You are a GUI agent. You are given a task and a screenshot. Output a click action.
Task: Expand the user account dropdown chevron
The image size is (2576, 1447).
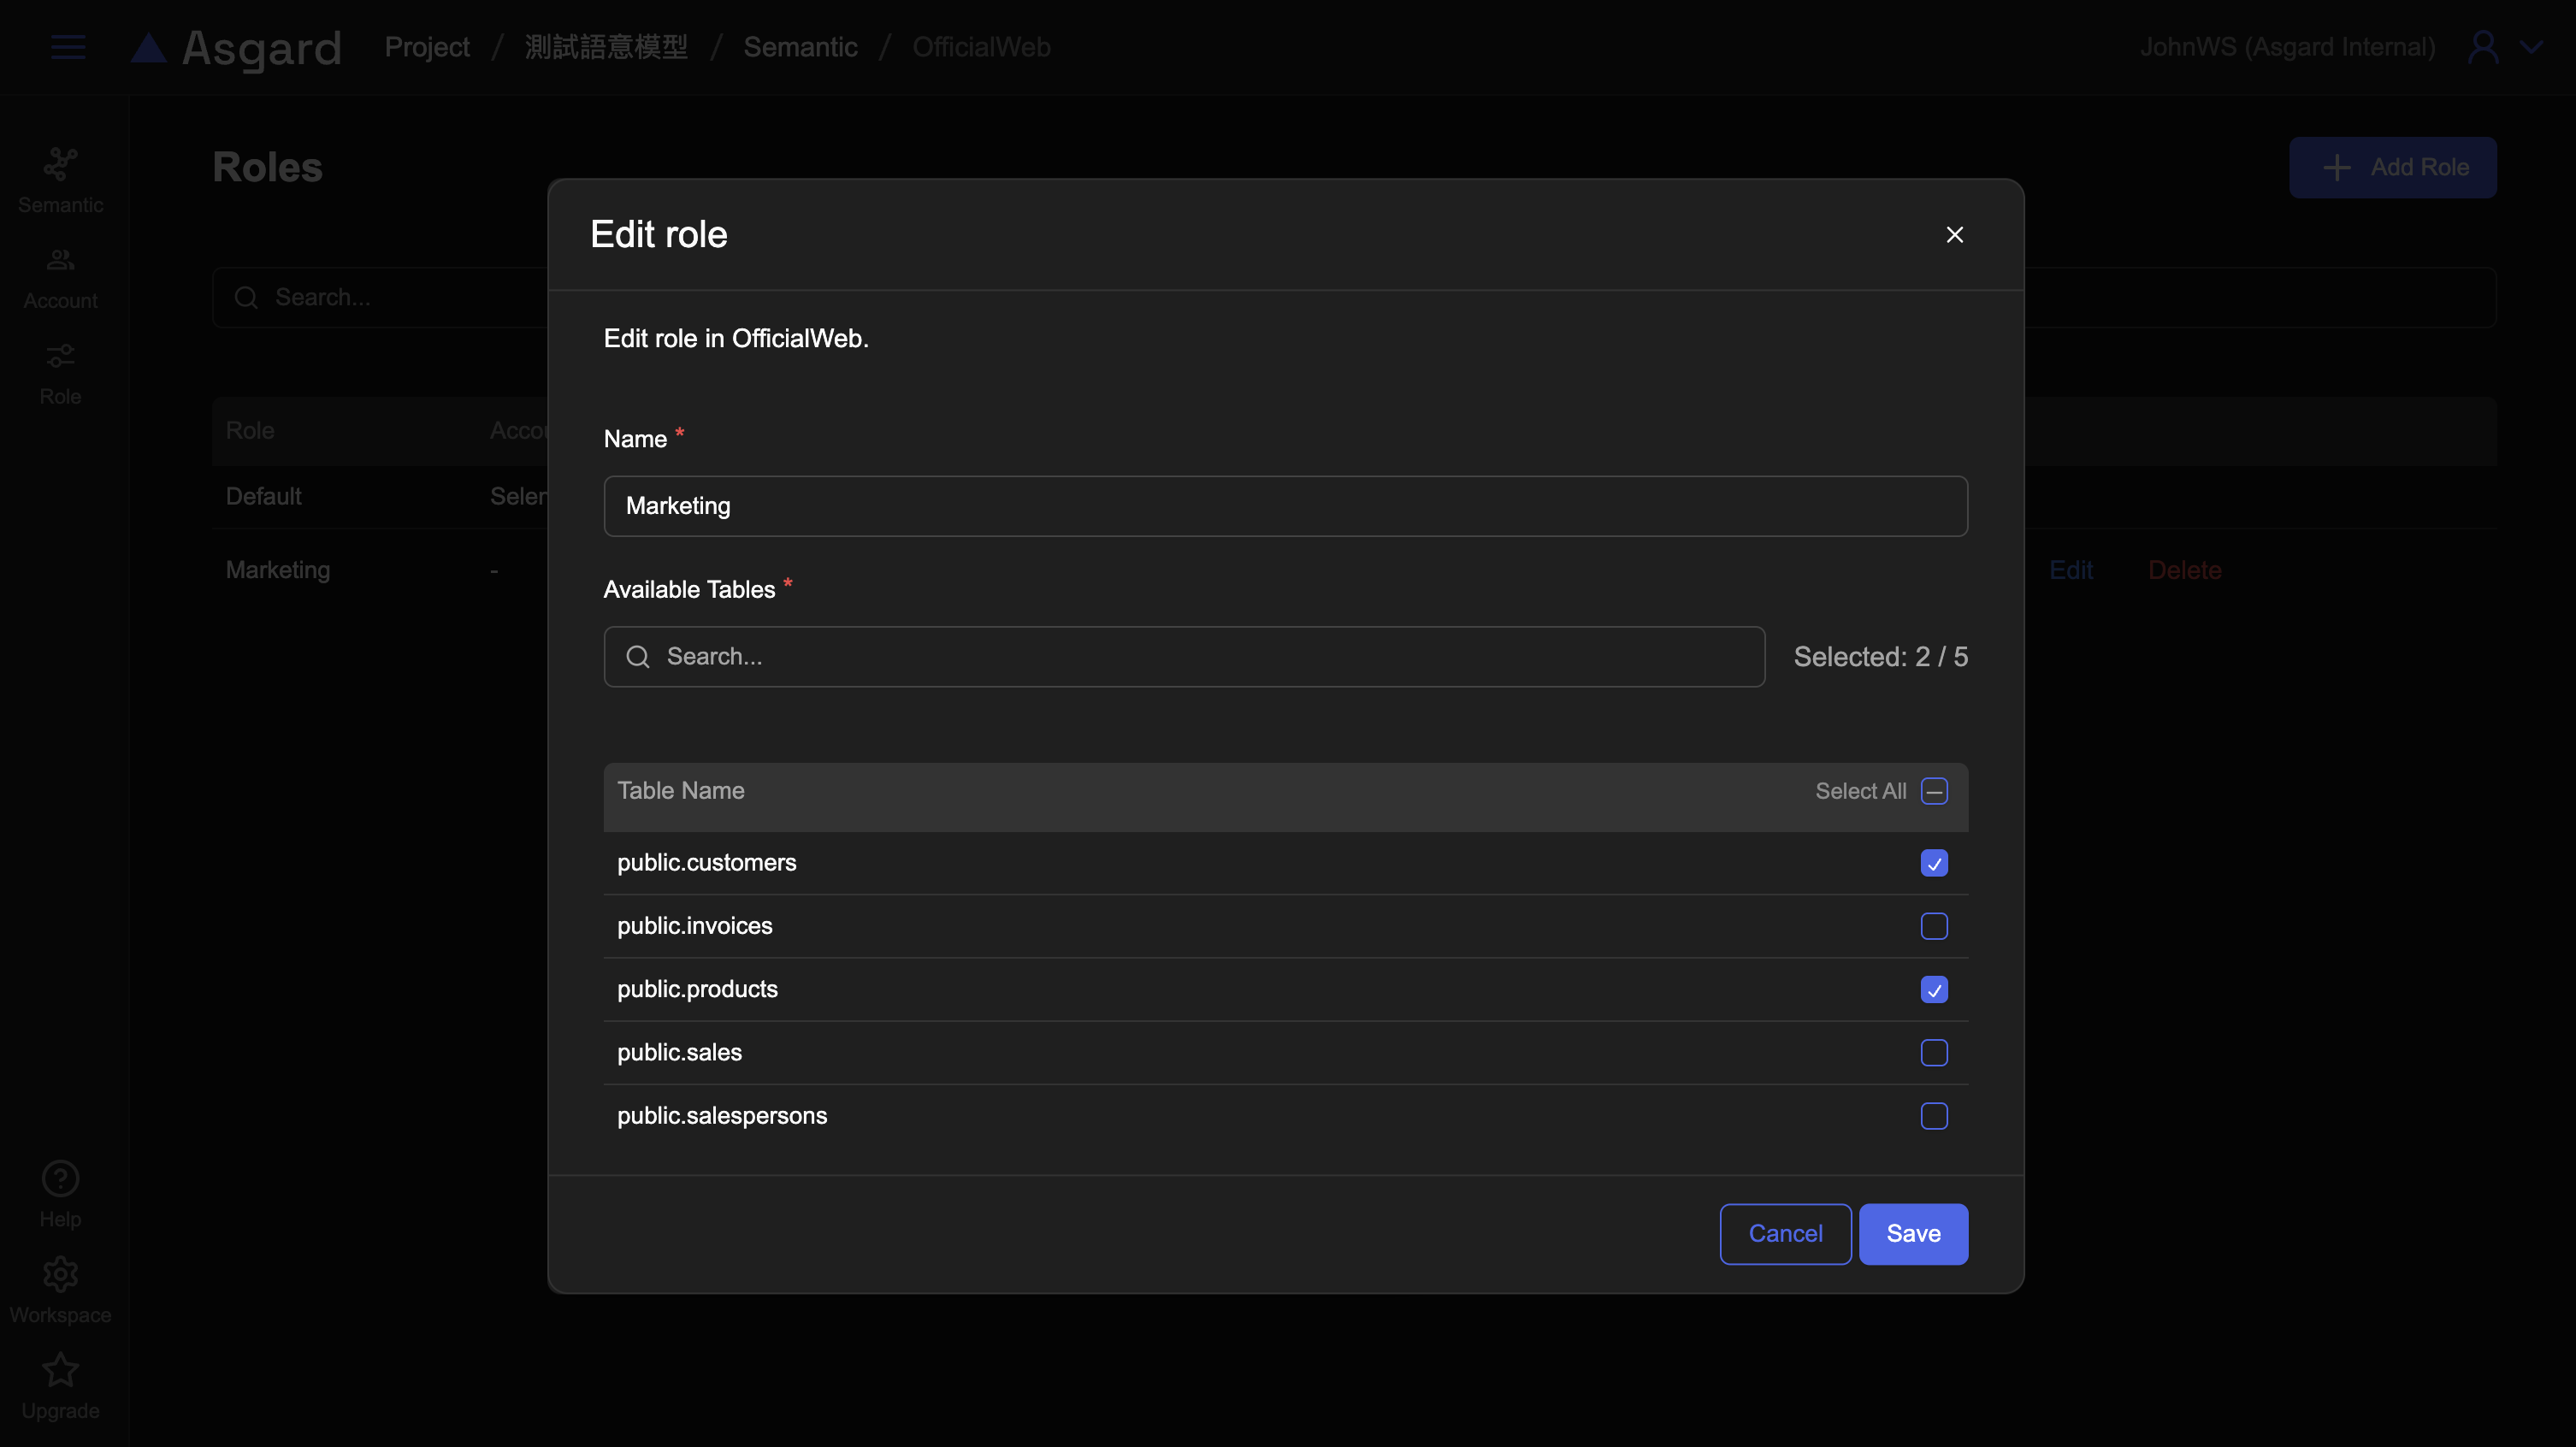point(2531,47)
